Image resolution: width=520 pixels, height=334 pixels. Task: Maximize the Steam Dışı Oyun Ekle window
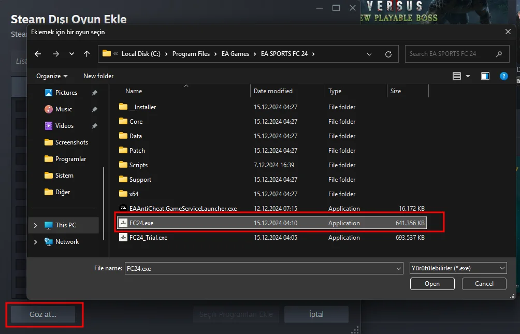(x=336, y=8)
